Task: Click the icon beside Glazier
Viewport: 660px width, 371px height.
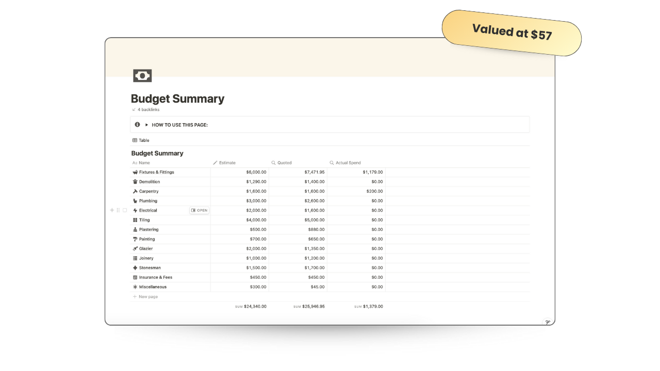Action: point(135,248)
